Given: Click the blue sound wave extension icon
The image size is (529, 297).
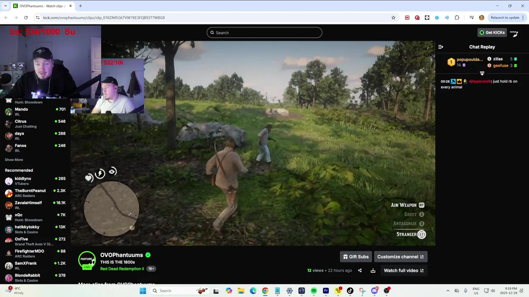Looking at the screenshot, I should (447, 17).
